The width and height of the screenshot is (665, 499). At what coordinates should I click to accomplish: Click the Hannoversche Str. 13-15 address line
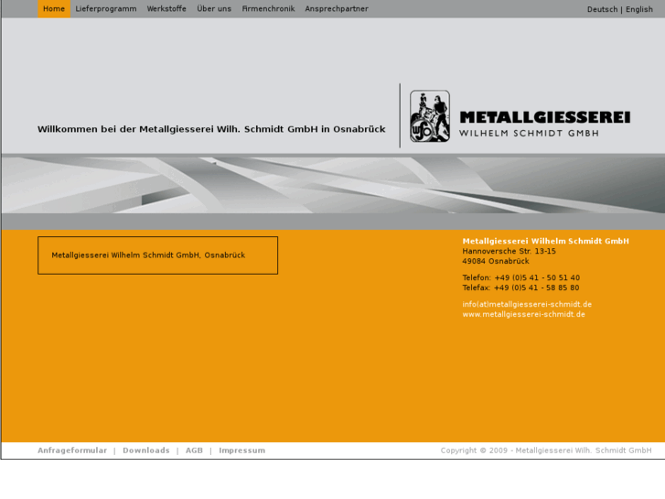tap(509, 251)
